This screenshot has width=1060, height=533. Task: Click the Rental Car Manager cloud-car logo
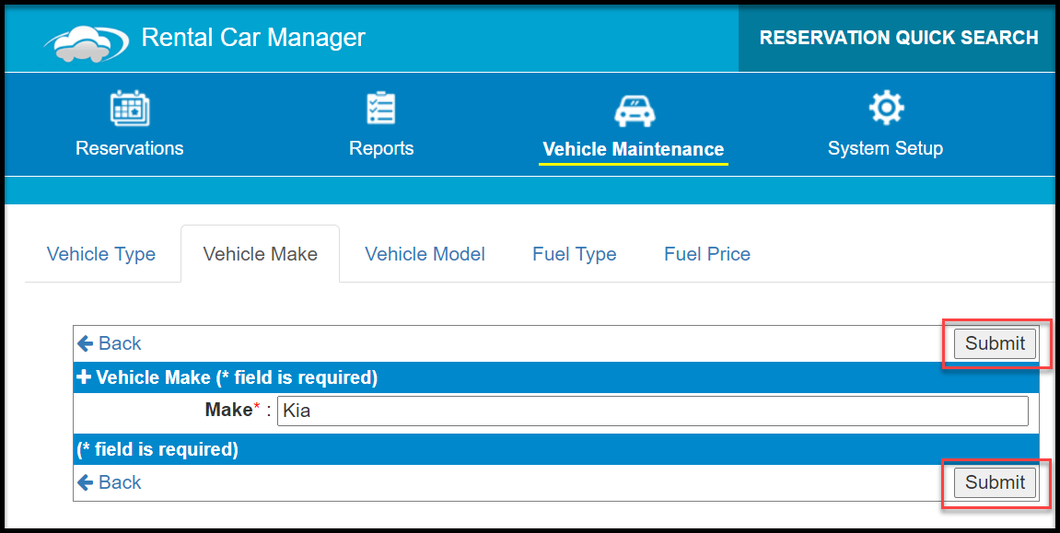[87, 44]
